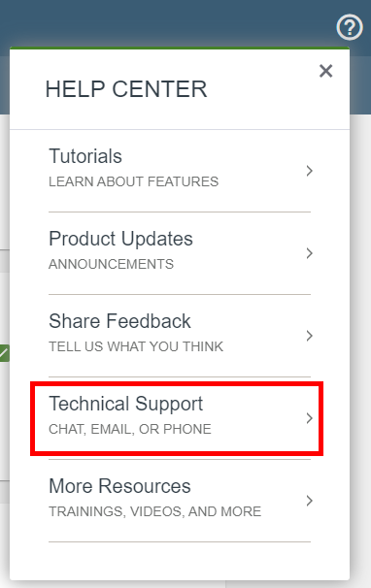Click 'Chat, Email, or Phone' text
Viewport: 371px width, 588px height.
coord(130,429)
